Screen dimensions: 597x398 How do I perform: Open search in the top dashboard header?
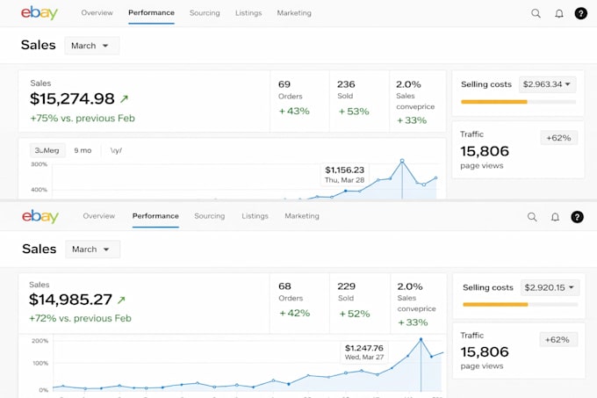(536, 13)
